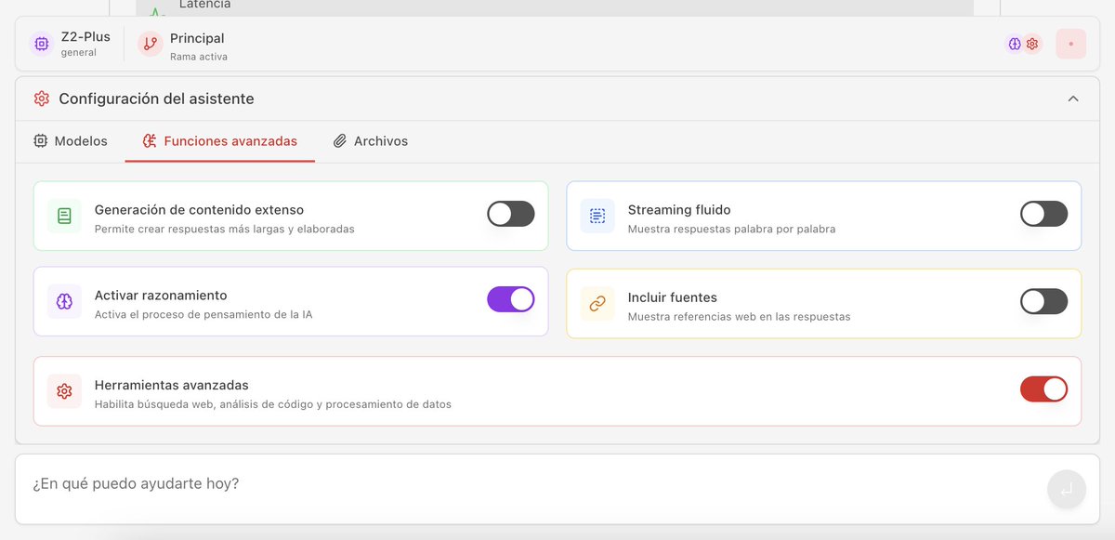Switch to the Modelos tab
The height and width of the screenshot is (540, 1115).
pos(71,141)
